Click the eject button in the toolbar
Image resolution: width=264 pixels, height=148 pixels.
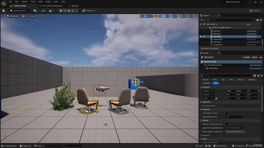pyautogui.click(x=73, y=11)
